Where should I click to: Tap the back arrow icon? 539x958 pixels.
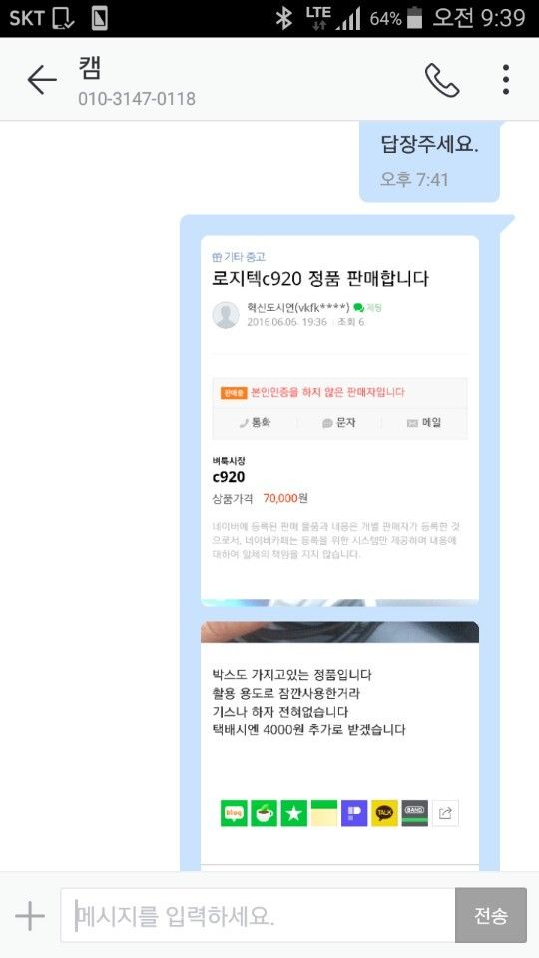coord(42,80)
